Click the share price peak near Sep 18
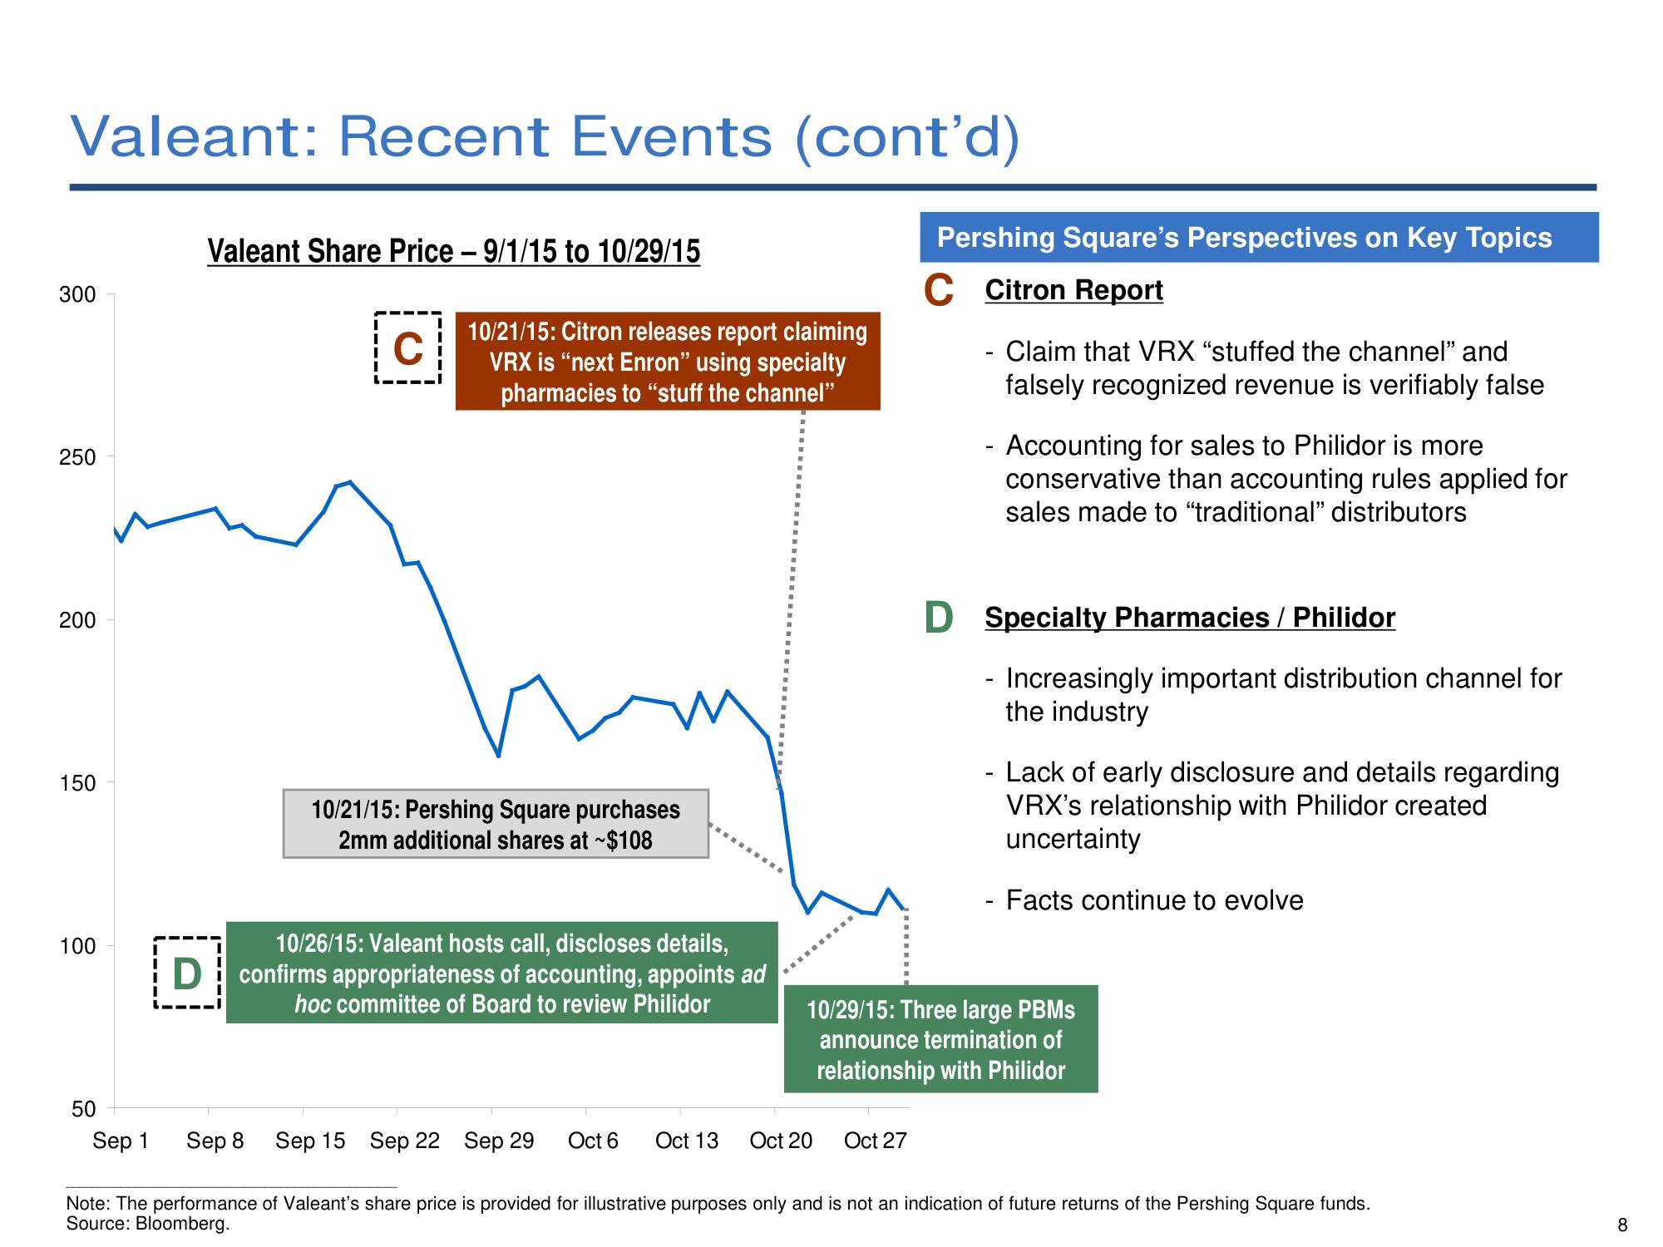Screen dimensions: 1663x1247 pos(350,482)
